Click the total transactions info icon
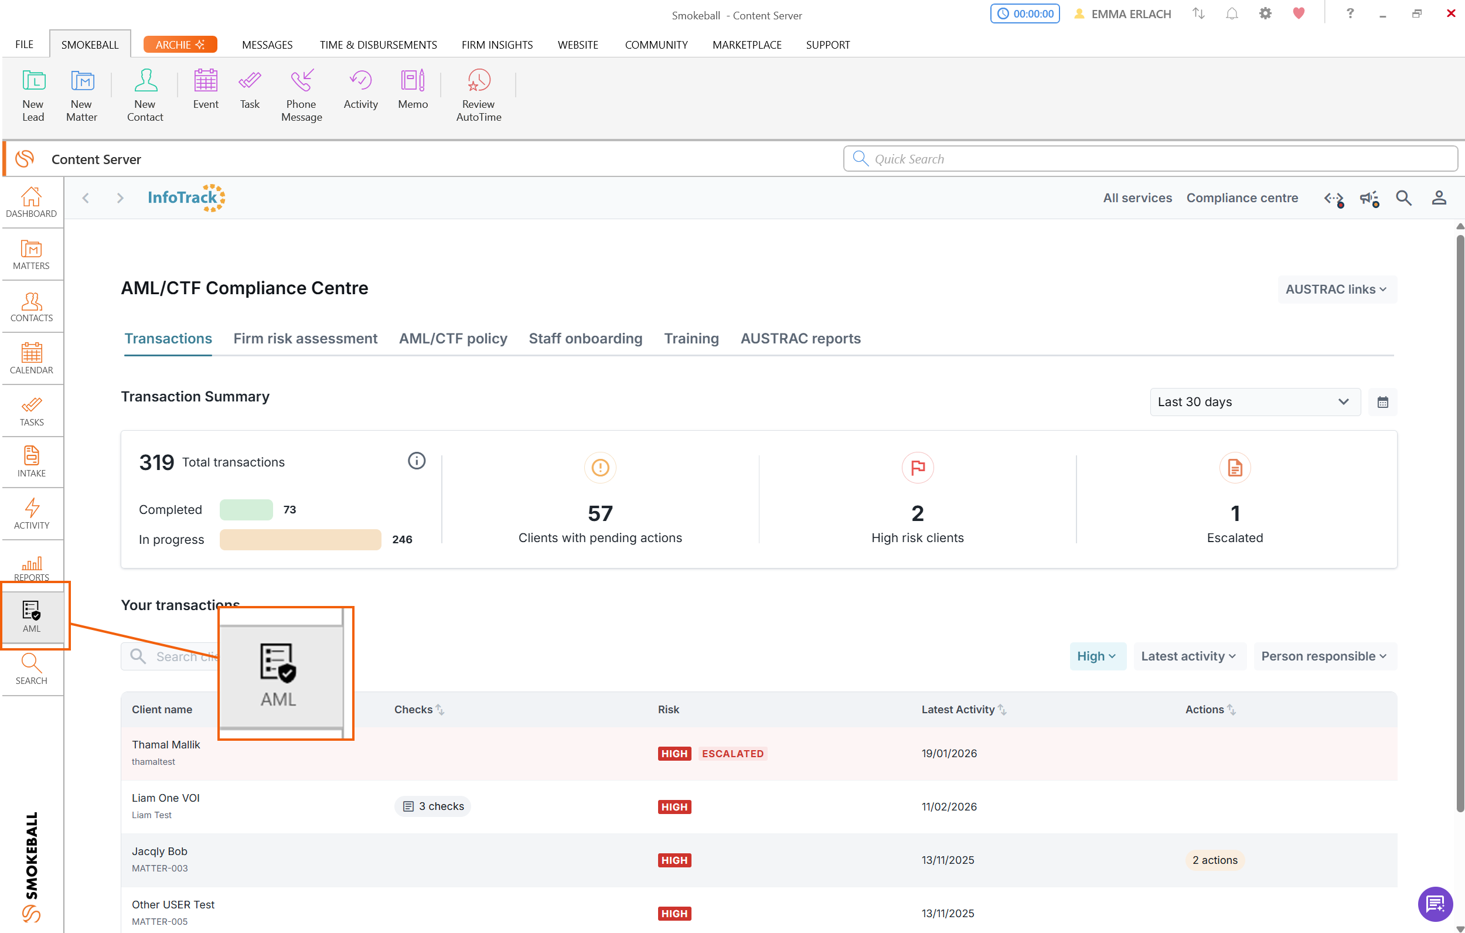This screenshot has width=1465, height=933. [416, 461]
